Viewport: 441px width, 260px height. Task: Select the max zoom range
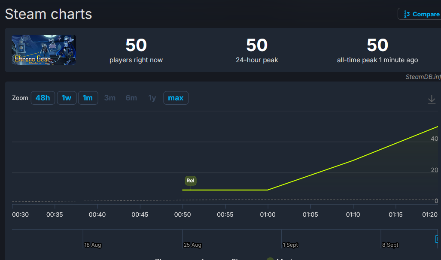(x=176, y=98)
